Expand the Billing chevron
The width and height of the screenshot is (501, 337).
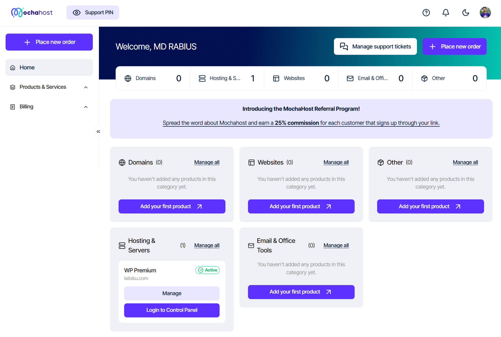point(86,107)
